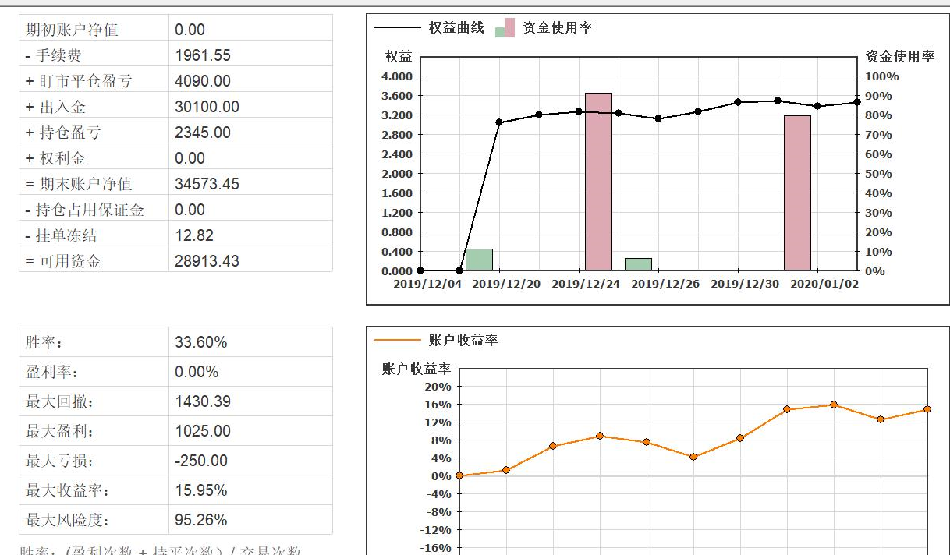Image resolution: width=950 pixels, height=555 pixels.
Task: Click the 出入金 value 30100.00
Action: click(207, 107)
